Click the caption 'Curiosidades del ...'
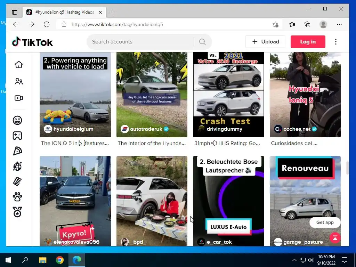Screen dimensions: 356x267 click(294, 143)
